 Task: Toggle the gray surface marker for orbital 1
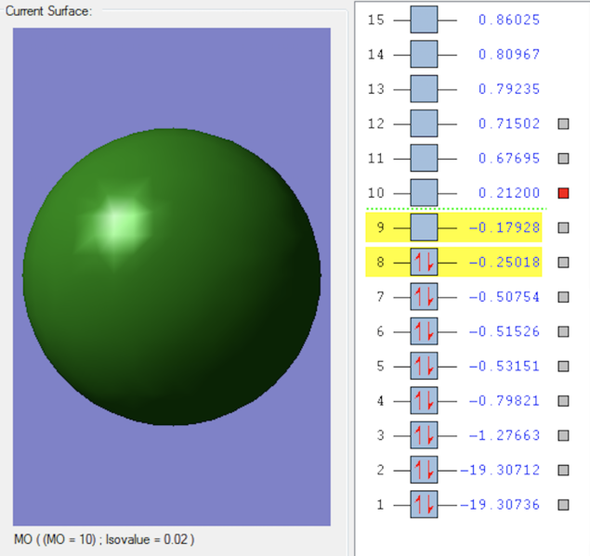click(x=563, y=505)
